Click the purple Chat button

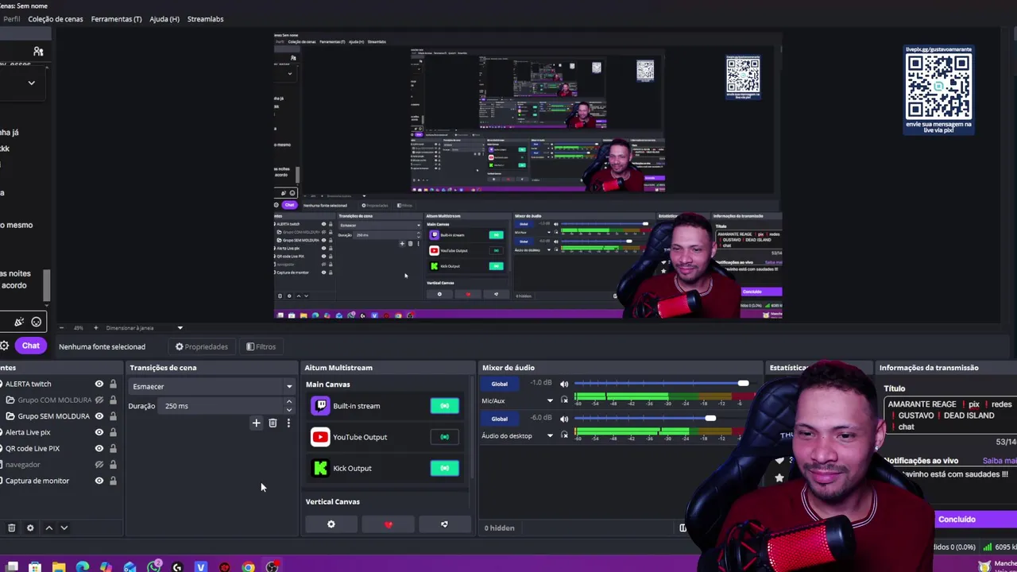pos(31,346)
